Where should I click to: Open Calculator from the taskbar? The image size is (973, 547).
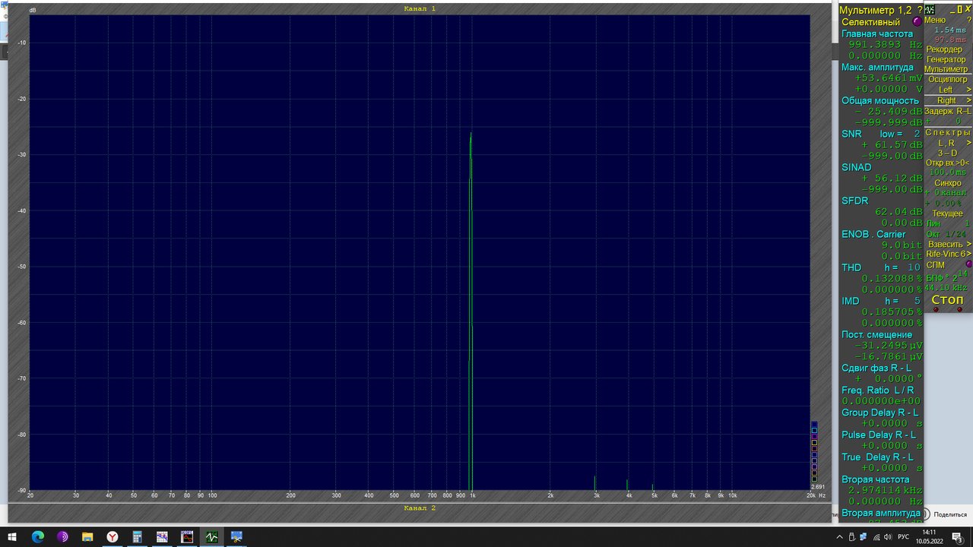(x=137, y=537)
